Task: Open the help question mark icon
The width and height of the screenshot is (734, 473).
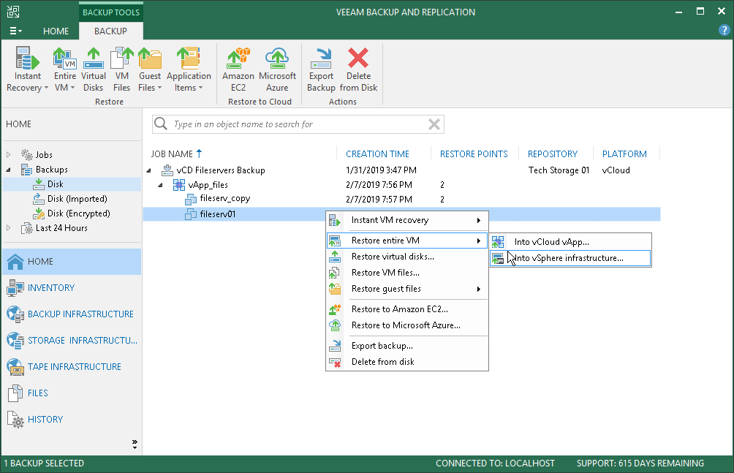Action: [724, 31]
